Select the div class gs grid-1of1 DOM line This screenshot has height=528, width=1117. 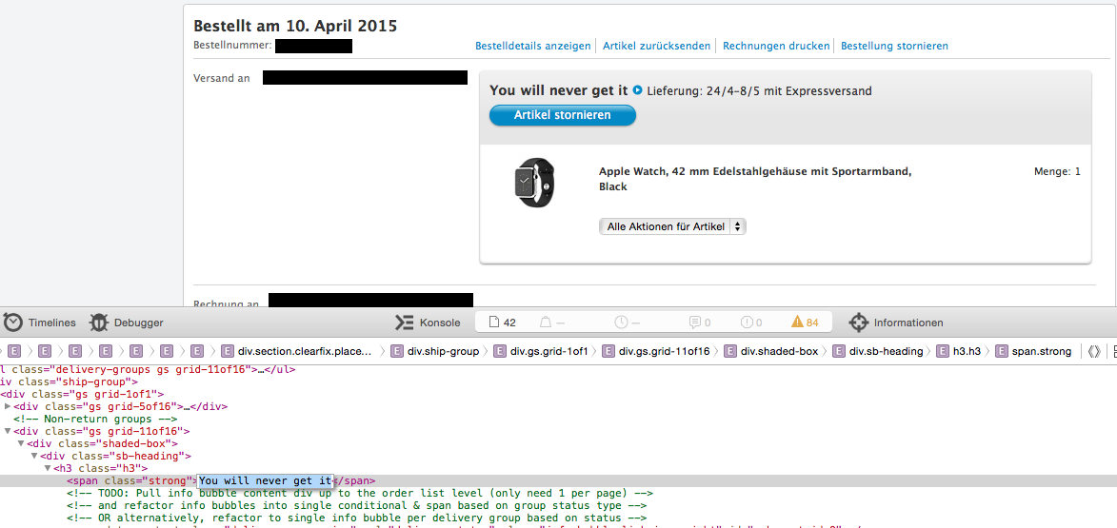point(83,394)
